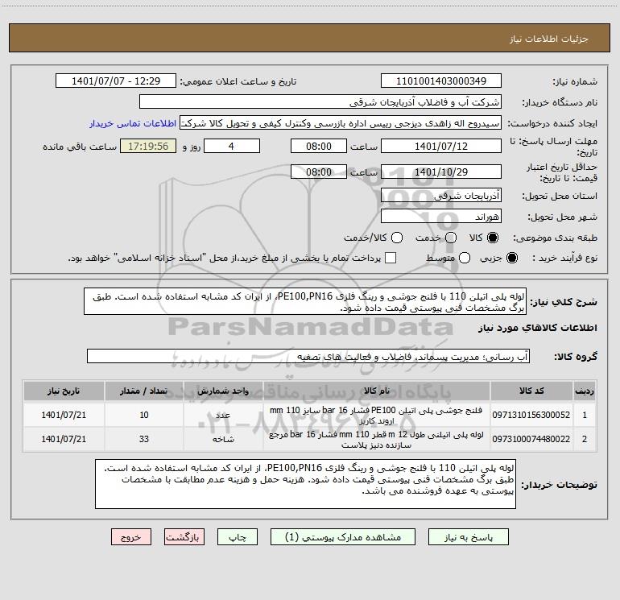Click the خروج exit button

point(131,537)
